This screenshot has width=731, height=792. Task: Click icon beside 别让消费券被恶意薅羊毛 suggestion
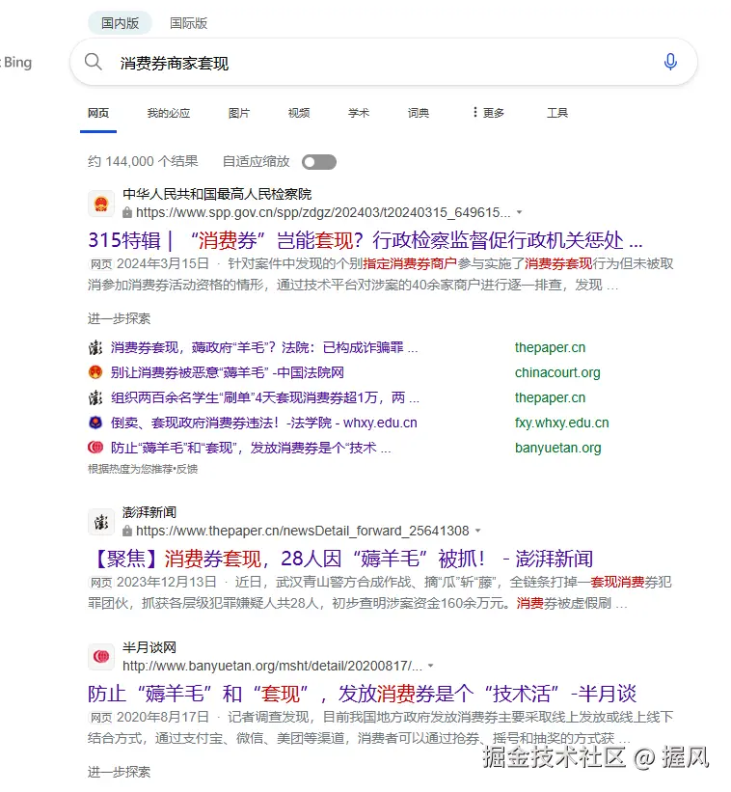[x=95, y=372]
